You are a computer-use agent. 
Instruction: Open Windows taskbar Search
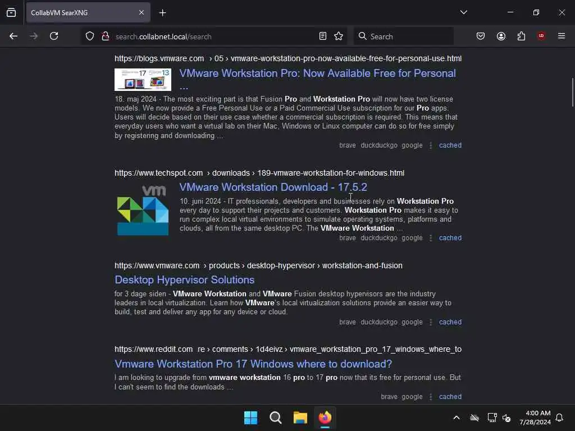[x=275, y=418]
